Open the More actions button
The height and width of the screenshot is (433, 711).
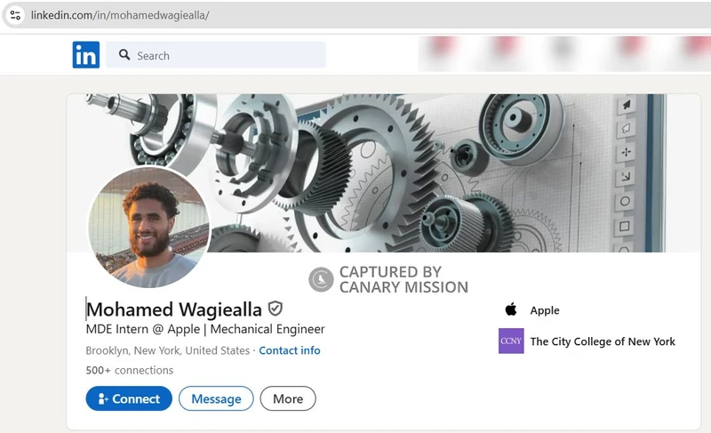pos(288,398)
